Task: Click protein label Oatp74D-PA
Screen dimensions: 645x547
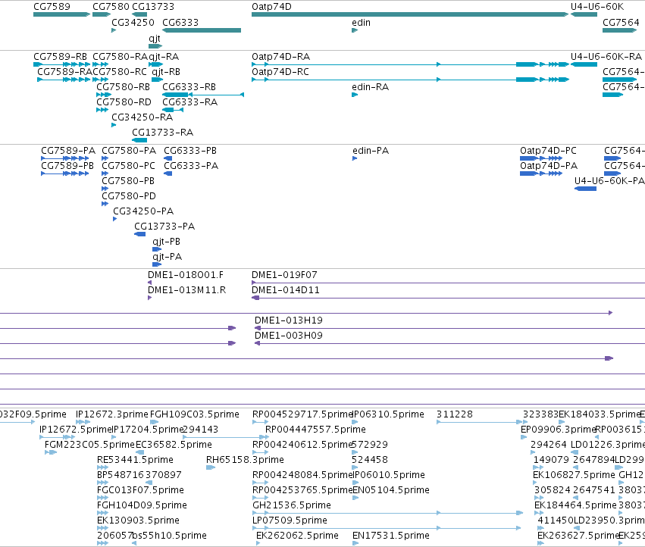Action: pos(549,166)
